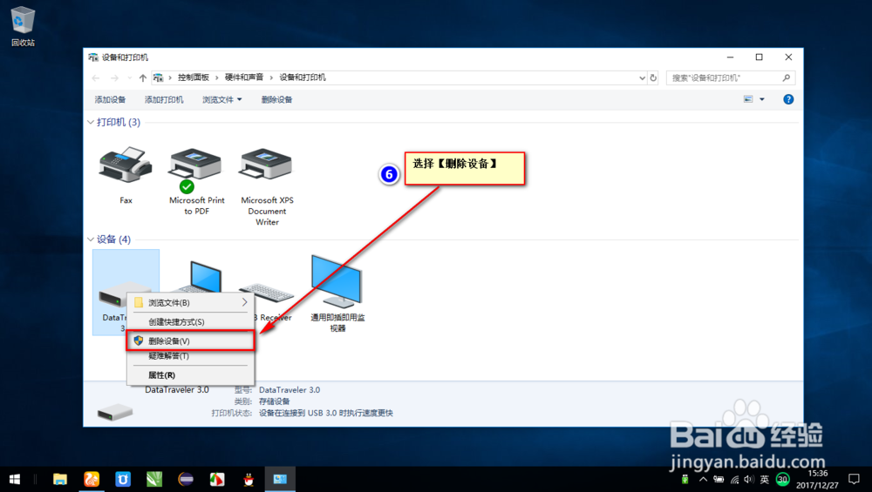Open the QQ penguin taskbar icon
Viewport: 872px width, 492px height.
click(249, 479)
